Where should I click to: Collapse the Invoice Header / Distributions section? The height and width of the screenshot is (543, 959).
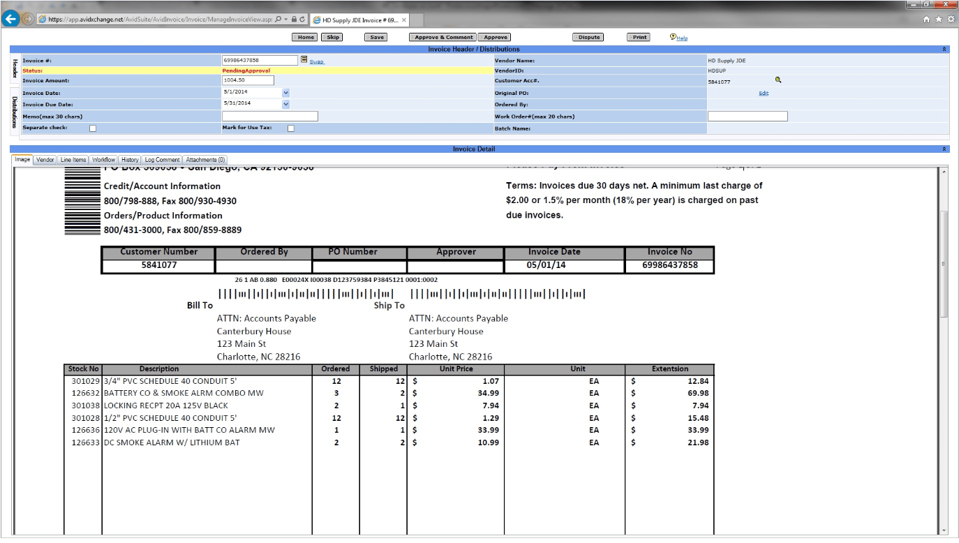click(x=944, y=50)
